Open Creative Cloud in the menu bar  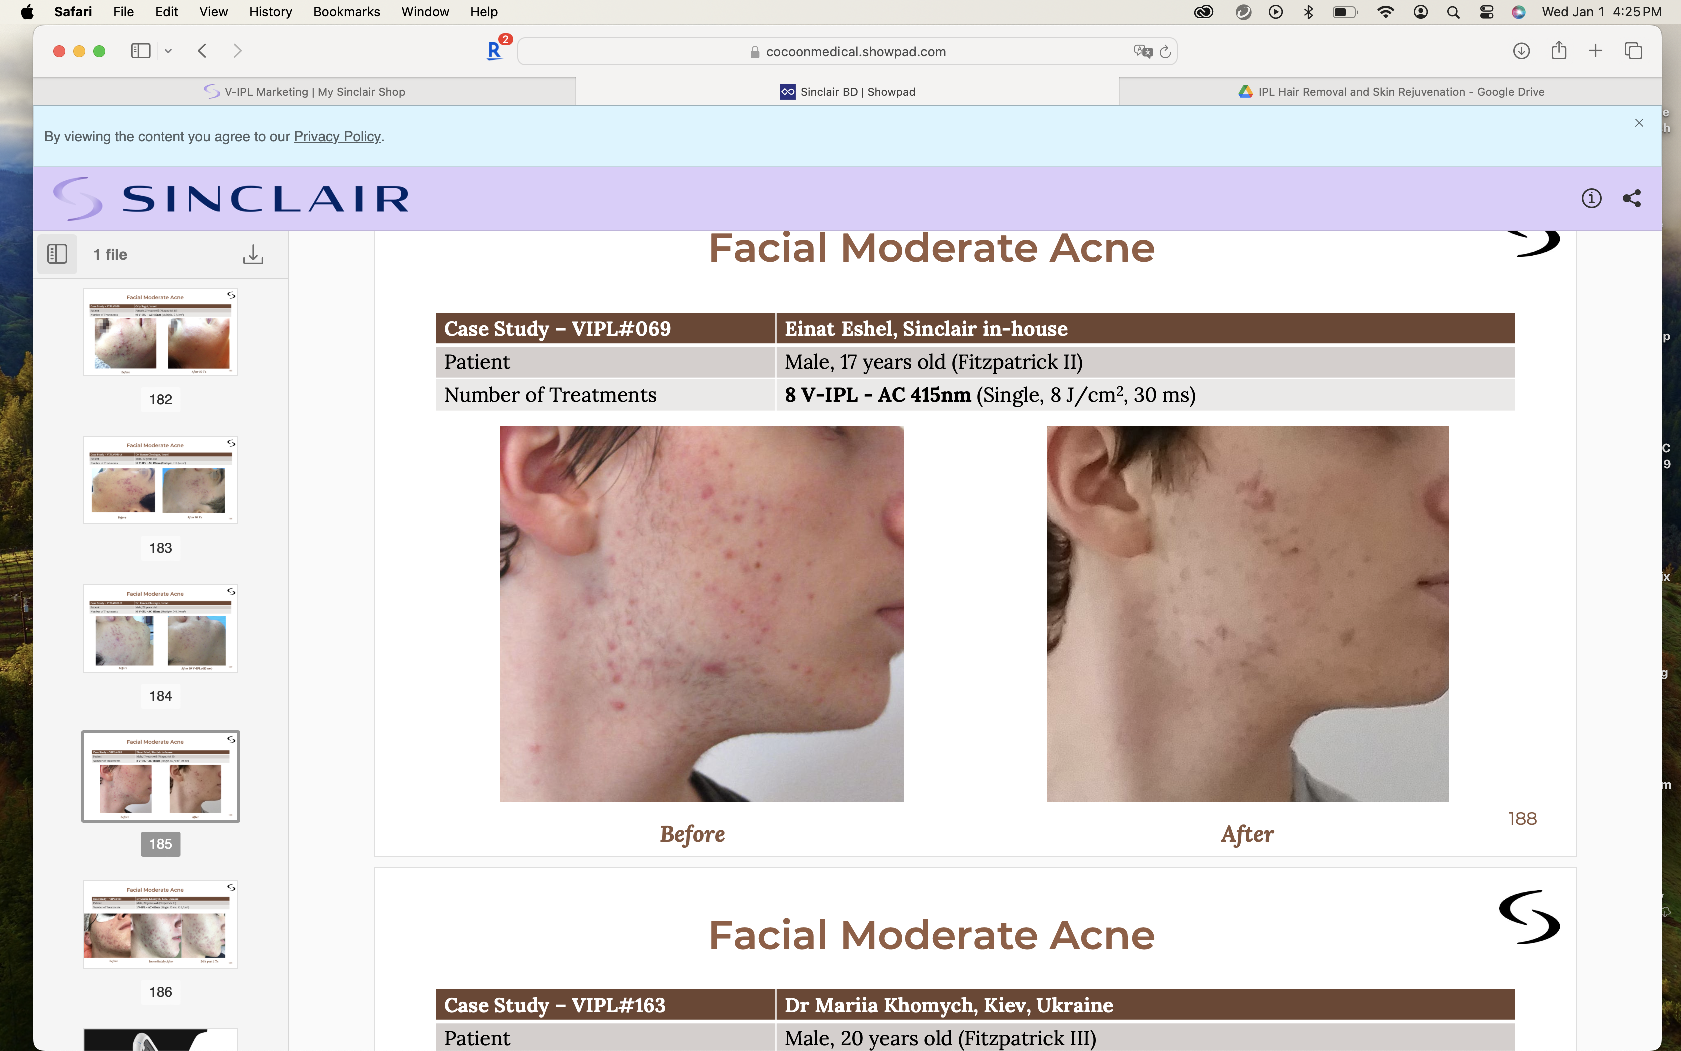(1204, 12)
